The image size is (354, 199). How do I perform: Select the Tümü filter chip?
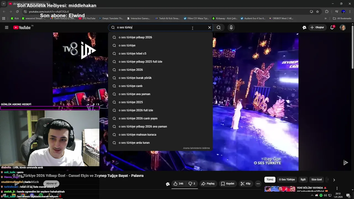tap(270, 179)
